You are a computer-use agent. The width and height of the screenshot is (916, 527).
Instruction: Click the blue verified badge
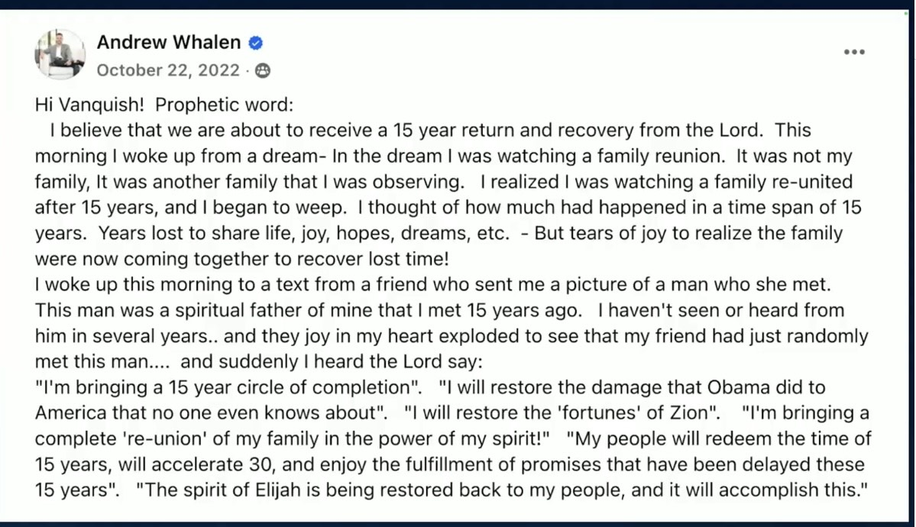pyautogui.click(x=256, y=43)
